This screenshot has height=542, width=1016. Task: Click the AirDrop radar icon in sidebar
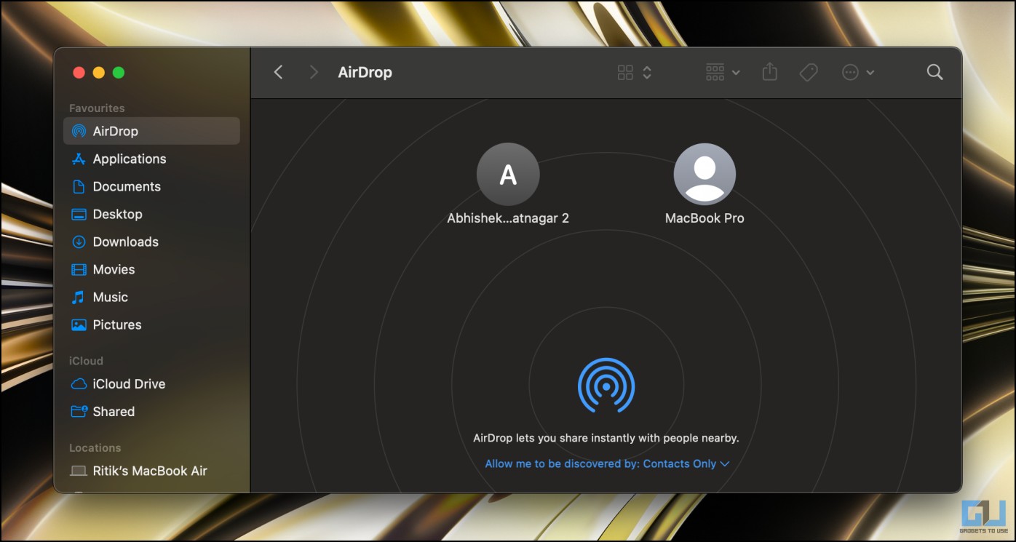click(x=79, y=132)
